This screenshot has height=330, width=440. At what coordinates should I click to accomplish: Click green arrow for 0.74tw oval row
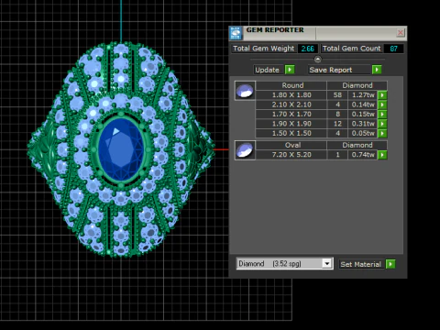[x=382, y=155]
